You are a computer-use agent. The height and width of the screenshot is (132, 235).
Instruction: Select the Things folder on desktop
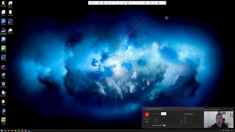[3, 103]
